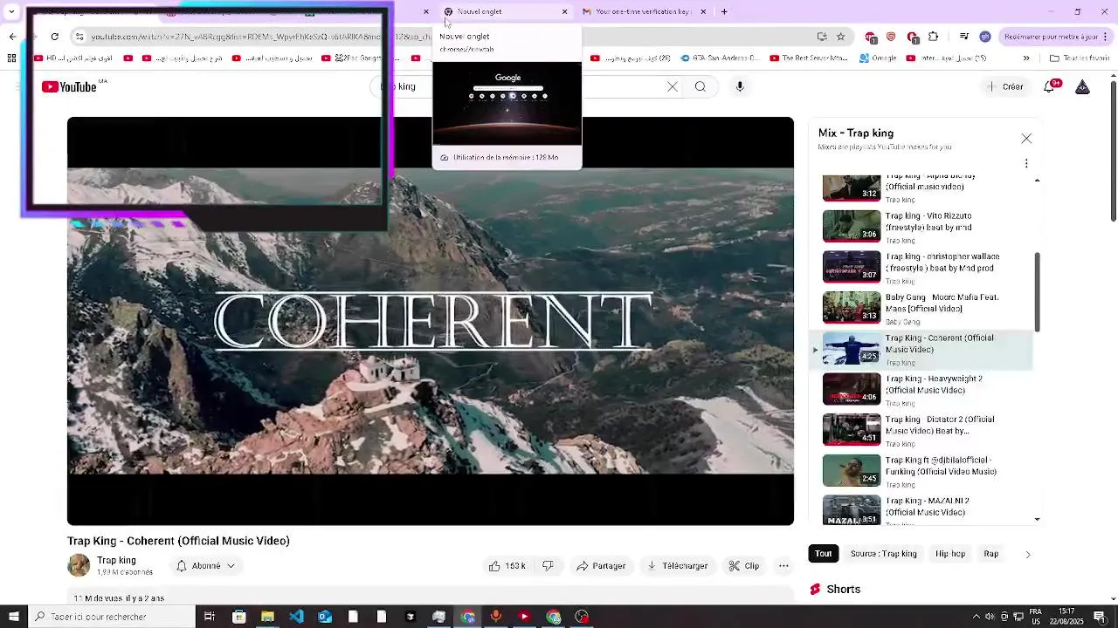Open the Tous les favoris folder
1118x628 pixels.
coord(1079,58)
